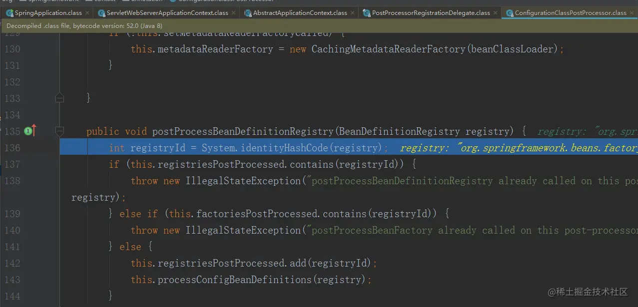Click IllegalStateException on line 140
This screenshot has width=638, height=307.
243,230
